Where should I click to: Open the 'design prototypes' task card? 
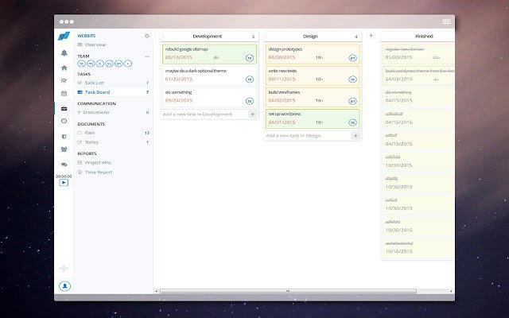click(313, 54)
